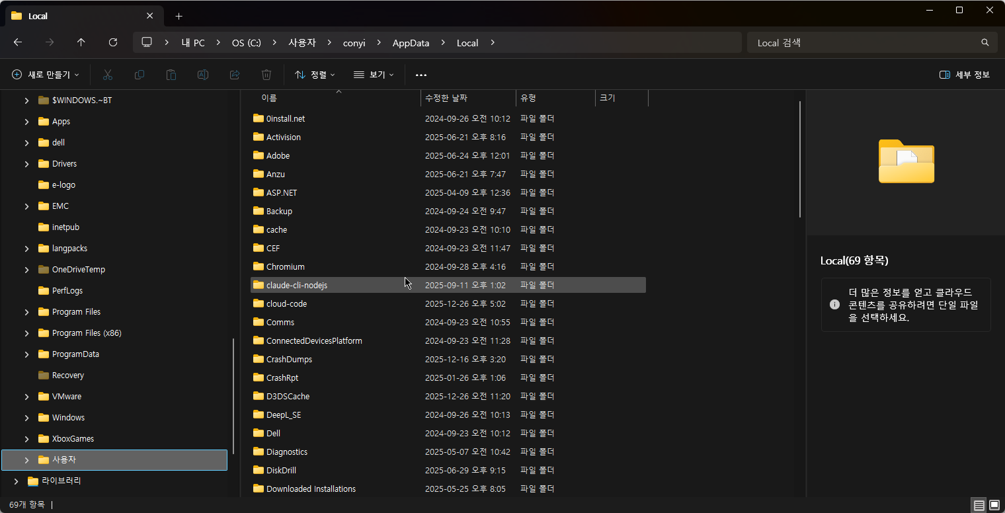Click the file list vertical scrollbar
This screenshot has width=1005, height=513.
[800, 159]
